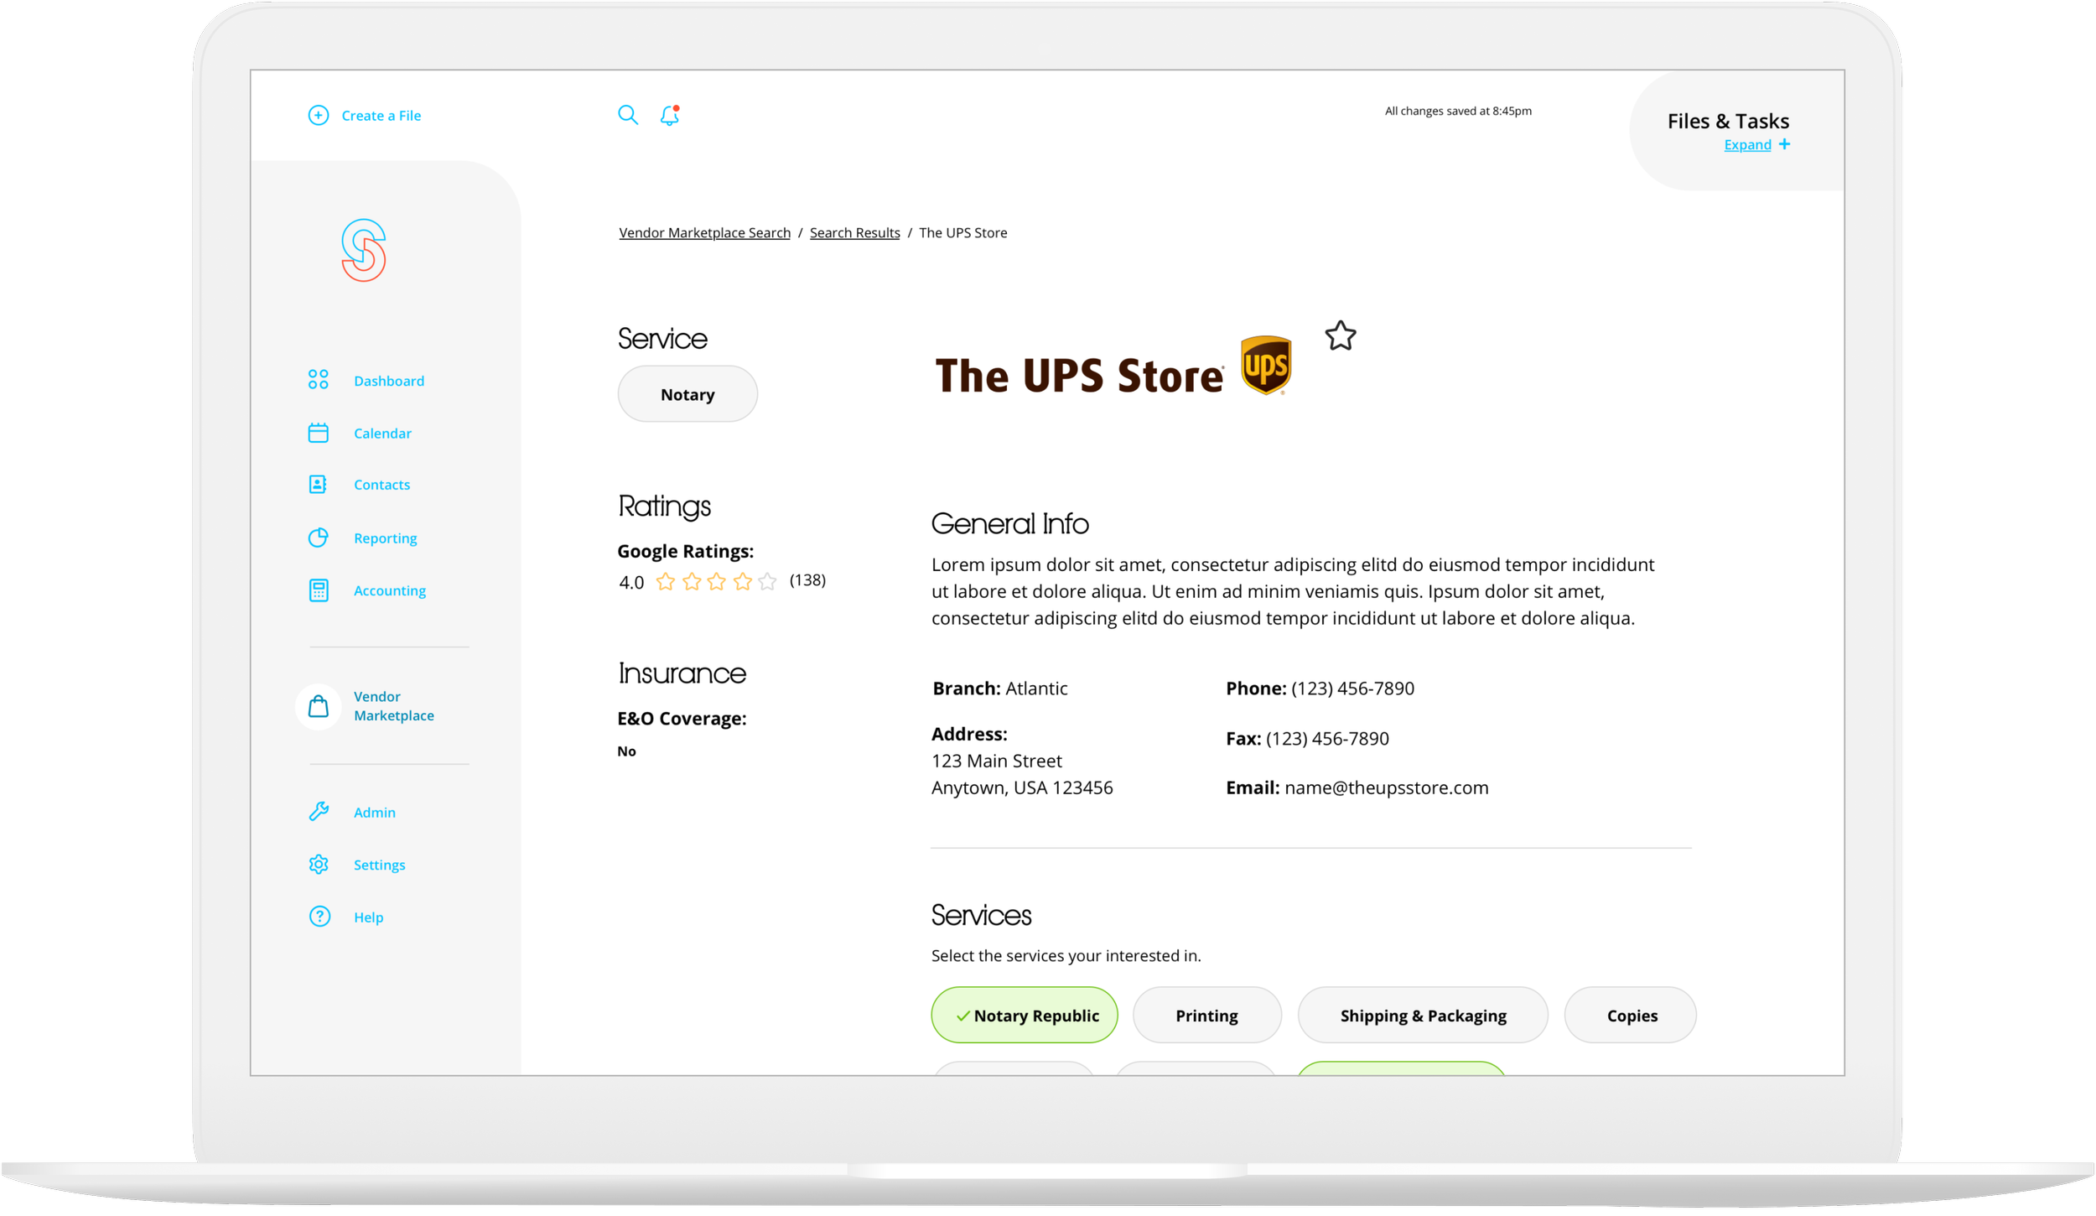The height and width of the screenshot is (1216, 2096).
Task: Open Admin from sidebar menu
Action: tap(374, 812)
